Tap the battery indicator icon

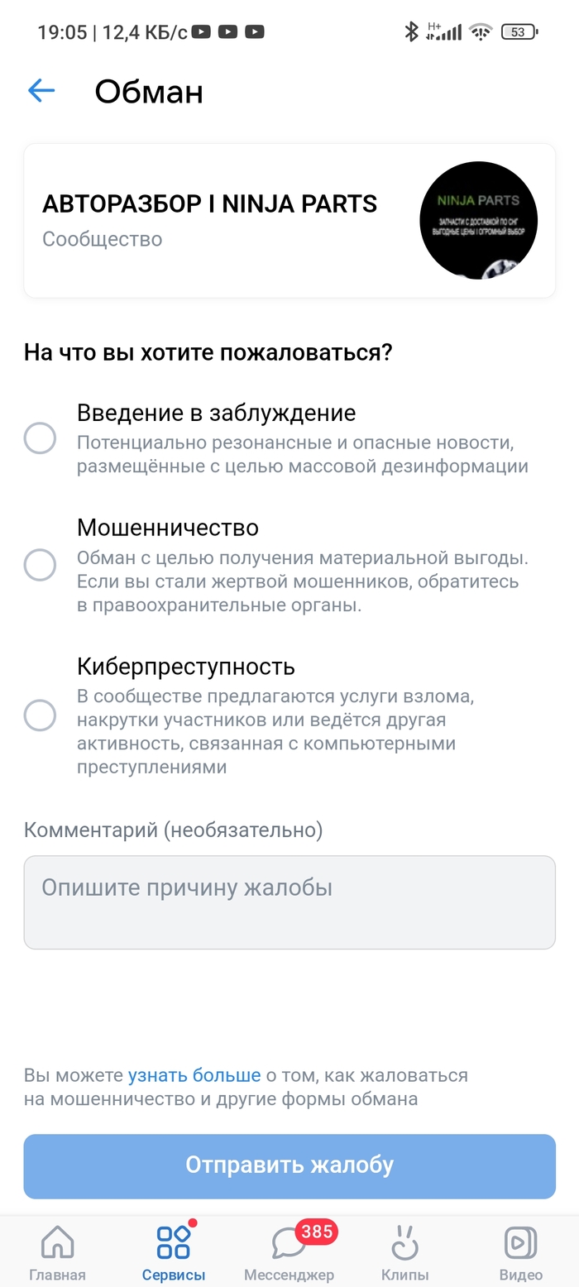519,32
